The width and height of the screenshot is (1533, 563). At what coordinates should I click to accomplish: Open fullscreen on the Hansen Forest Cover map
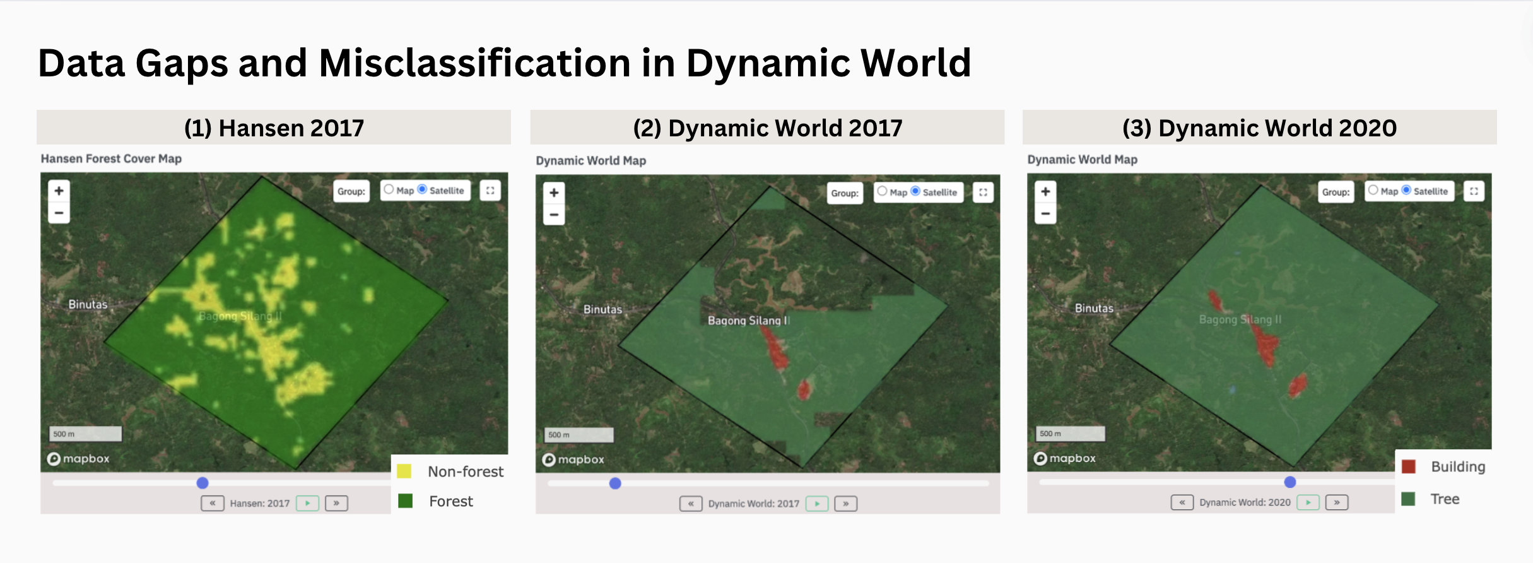[490, 191]
